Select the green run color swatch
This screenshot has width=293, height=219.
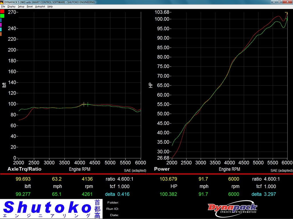pos(2,16)
